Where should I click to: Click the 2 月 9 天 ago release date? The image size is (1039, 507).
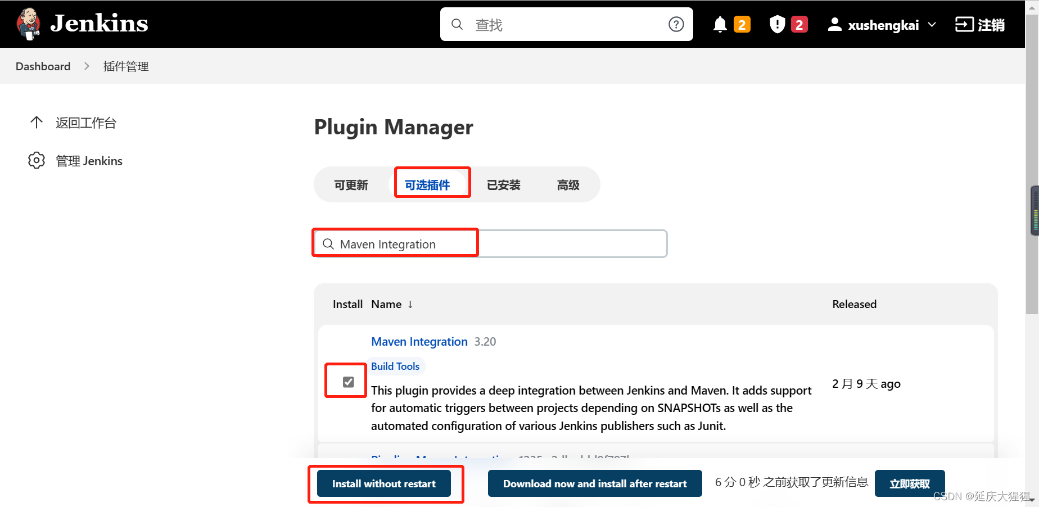pyautogui.click(x=866, y=384)
